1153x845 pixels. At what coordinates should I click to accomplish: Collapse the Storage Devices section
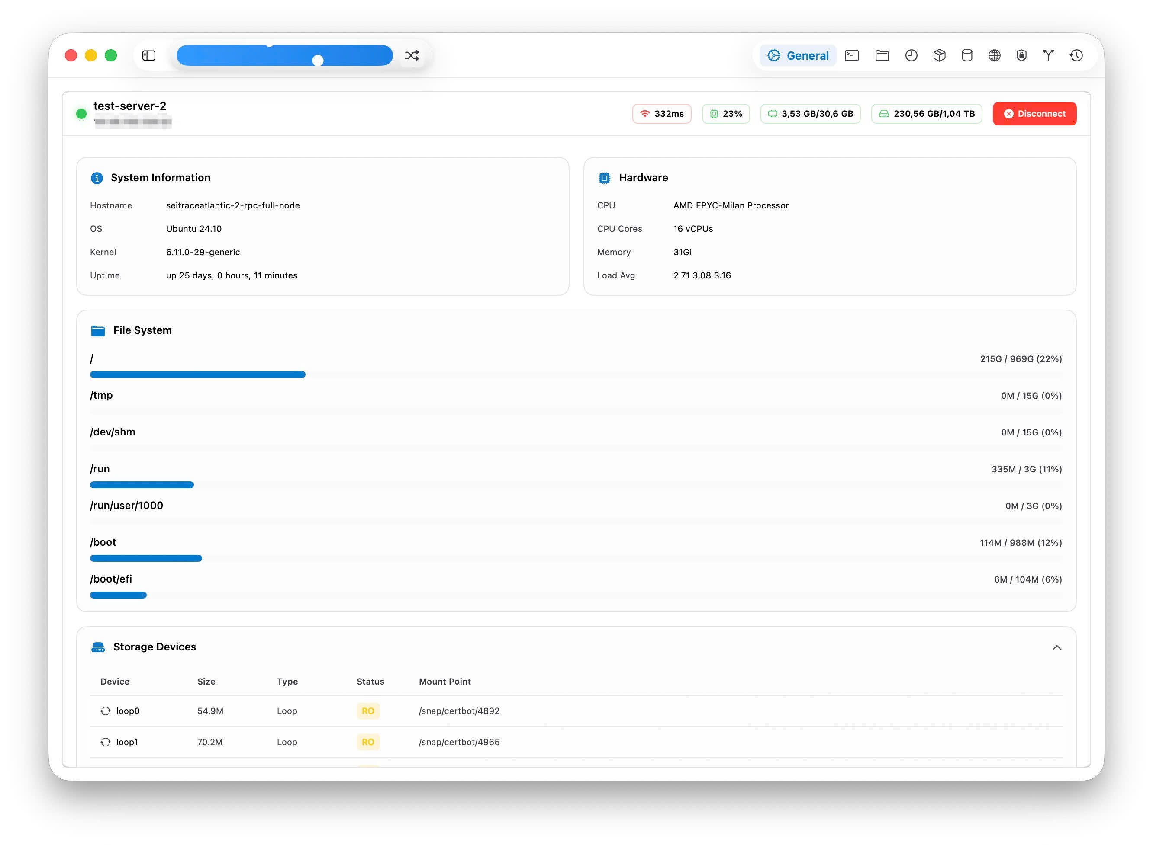click(x=1057, y=647)
